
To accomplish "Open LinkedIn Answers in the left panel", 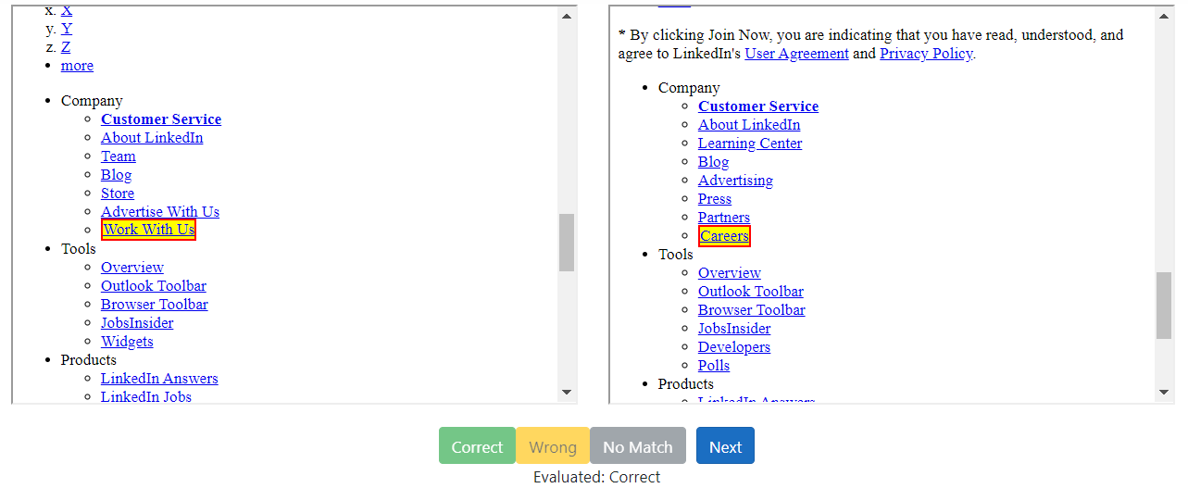I will (159, 379).
